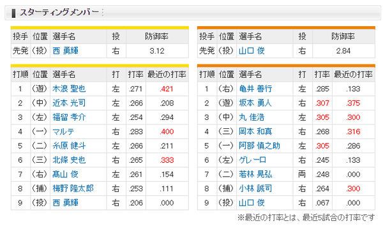Click batting average .261 for 髙山 俊

click(135, 174)
